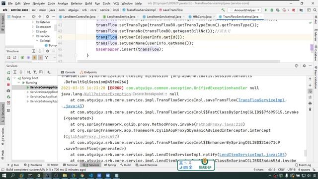Click the red Stop service icon

pyautogui.click(x=8, y=85)
